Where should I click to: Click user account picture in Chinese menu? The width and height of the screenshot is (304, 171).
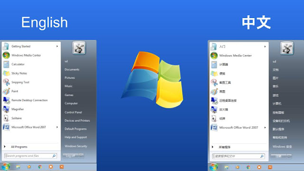click(x=287, y=48)
